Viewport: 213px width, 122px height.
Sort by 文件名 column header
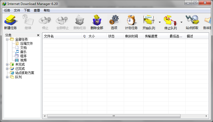point(62,36)
